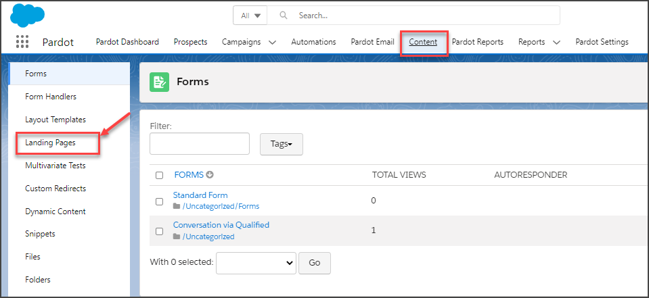
Task: Toggle the select-all forms checkbox
Action: (159, 175)
